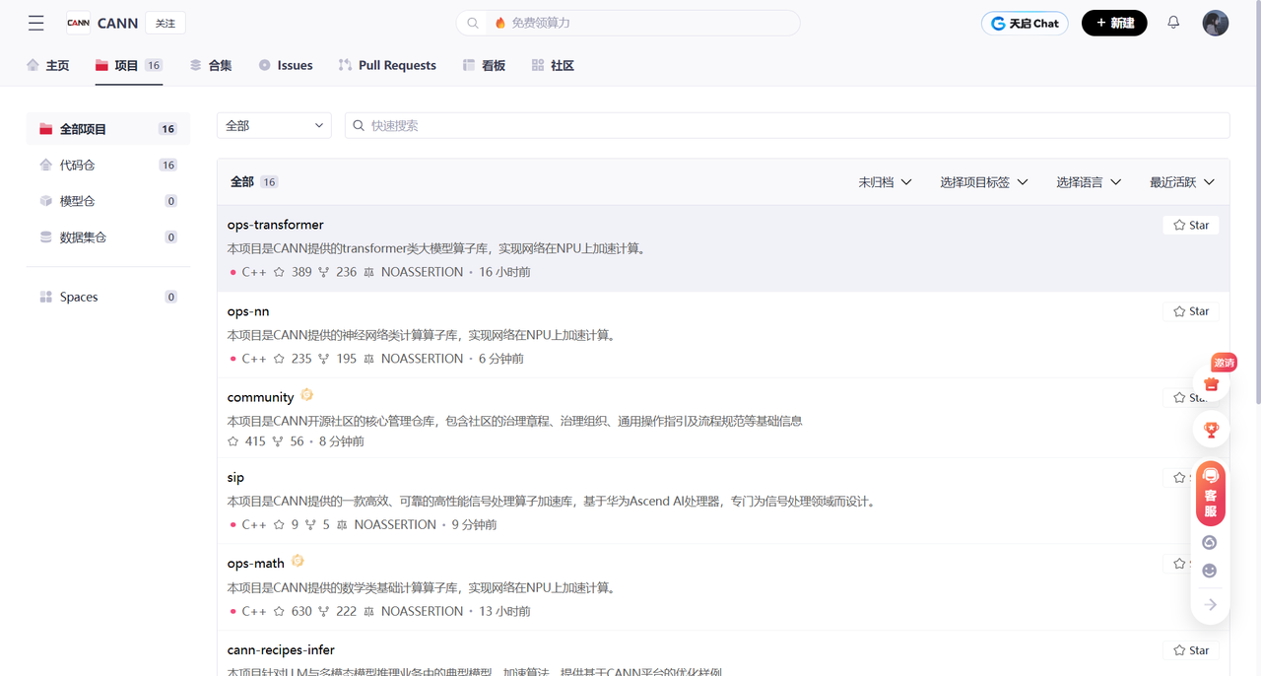The height and width of the screenshot is (676, 1261).
Task: Select 模型仓 in the sidebar
Action: [76, 200]
